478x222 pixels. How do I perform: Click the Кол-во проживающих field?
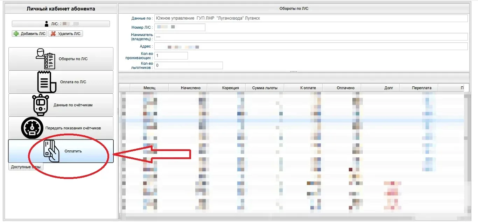(x=171, y=56)
